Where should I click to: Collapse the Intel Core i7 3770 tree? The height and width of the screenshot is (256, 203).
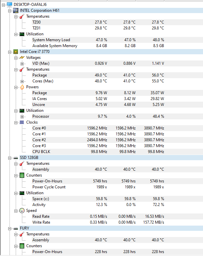click(9, 52)
